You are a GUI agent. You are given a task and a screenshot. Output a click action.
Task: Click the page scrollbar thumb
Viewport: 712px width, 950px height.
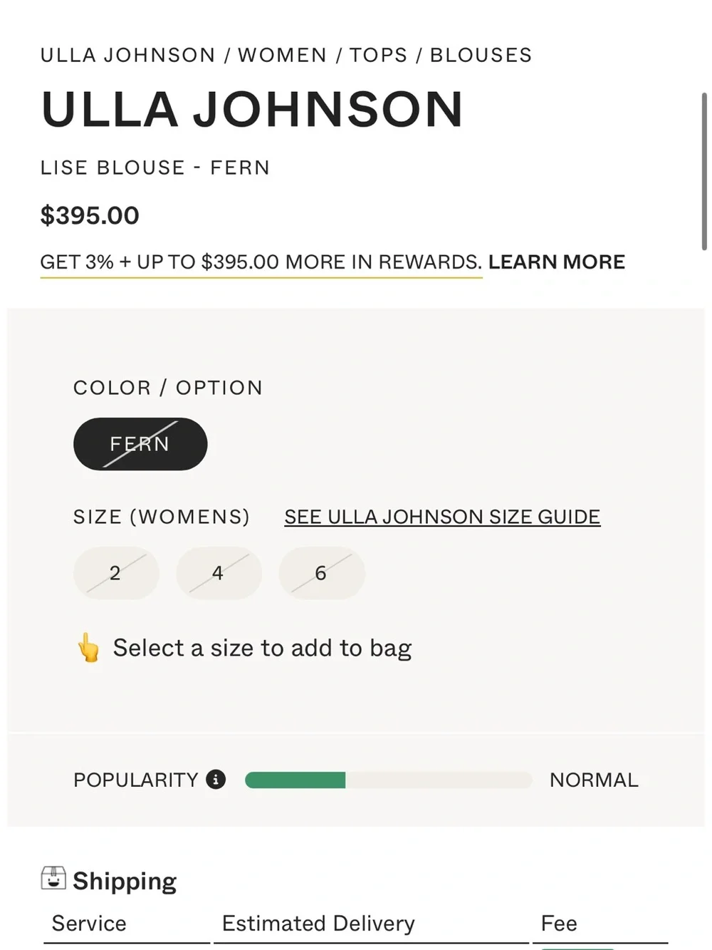pyautogui.click(x=704, y=171)
